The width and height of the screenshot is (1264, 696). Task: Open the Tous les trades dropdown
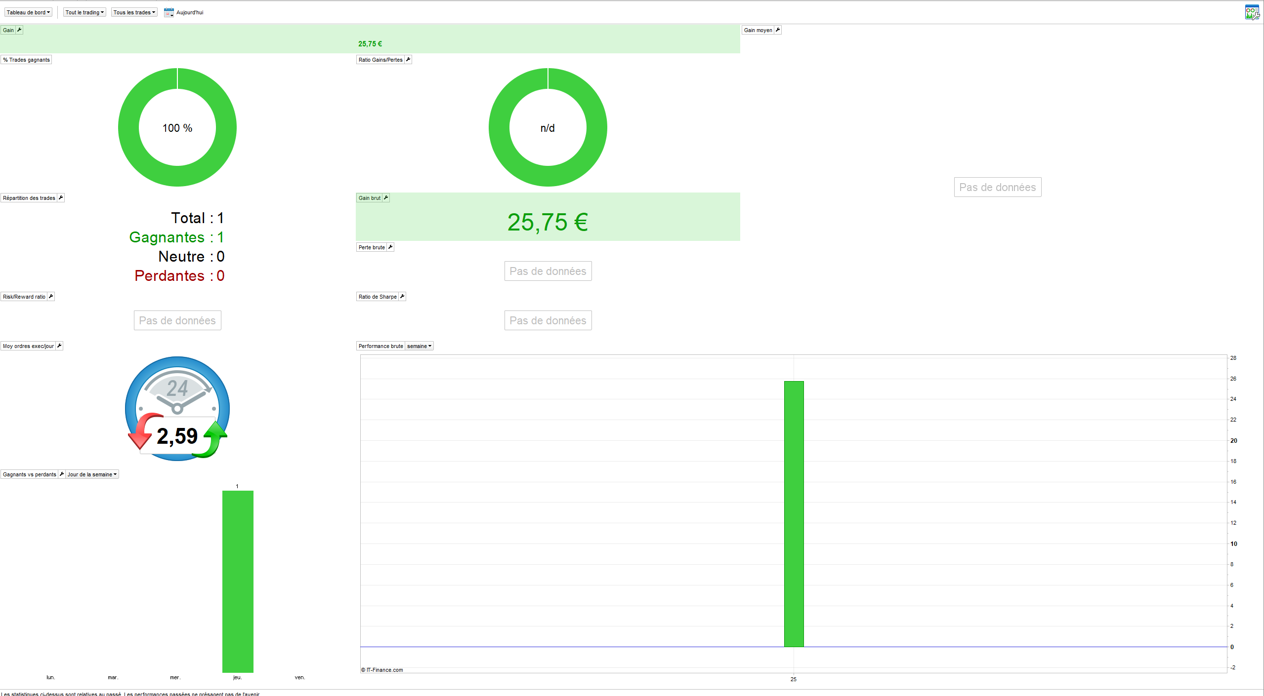pos(134,12)
